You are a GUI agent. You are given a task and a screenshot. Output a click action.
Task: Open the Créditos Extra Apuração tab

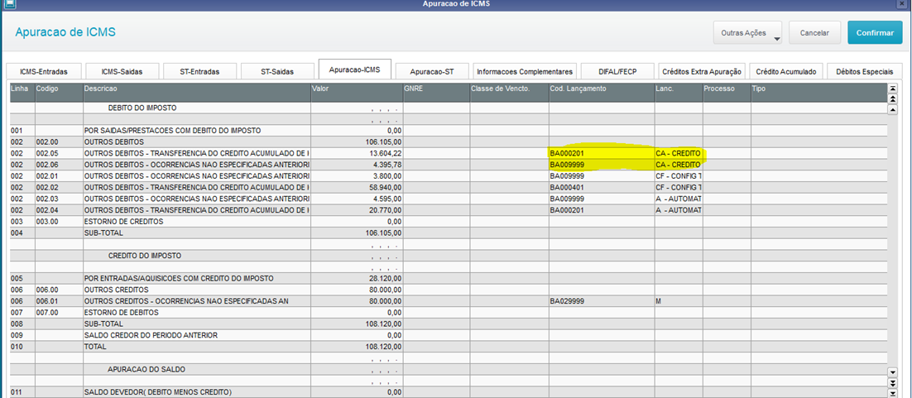(x=702, y=71)
